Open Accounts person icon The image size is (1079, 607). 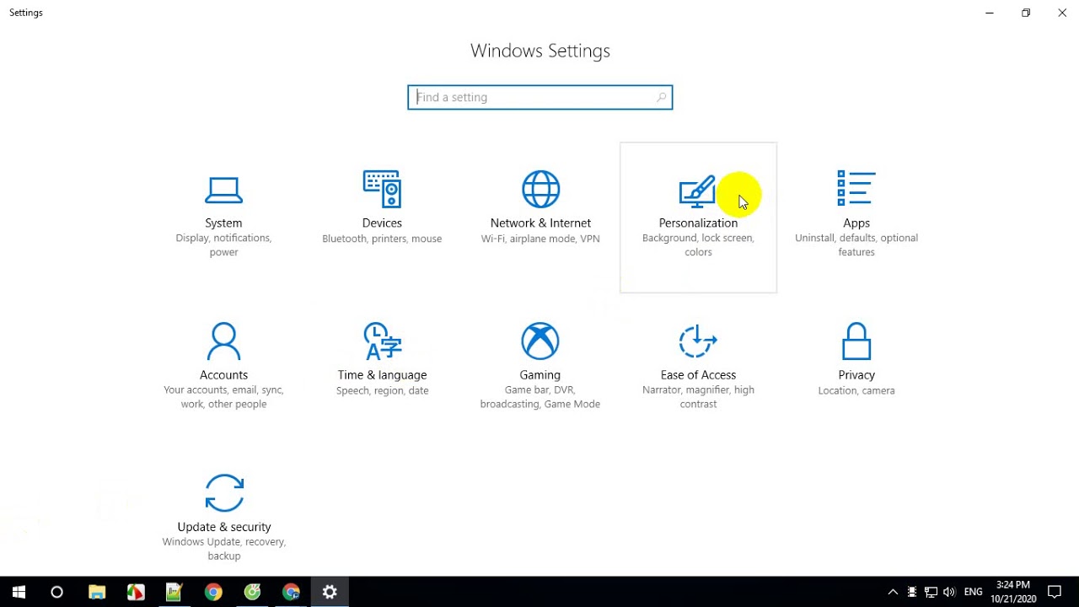tap(223, 341)
